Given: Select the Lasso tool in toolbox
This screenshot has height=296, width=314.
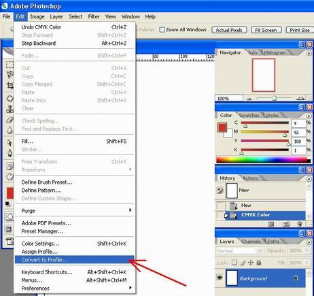Looking at the screenshot, I should pyautogui.click(x=10, y=75).
